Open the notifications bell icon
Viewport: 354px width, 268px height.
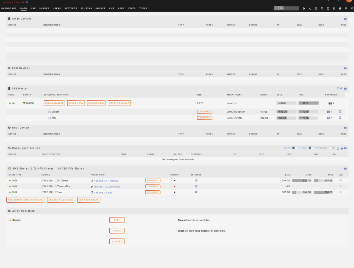(352, 8)
